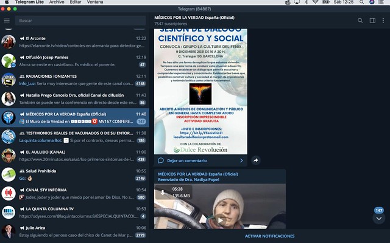The width and height of the screenshot is (390, 243).
Task: Open Natalia Prego Cancelo Dra channel
Action: pos(74,98)
